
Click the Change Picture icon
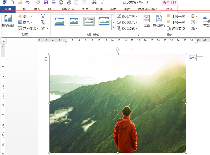tap(43, 22)
